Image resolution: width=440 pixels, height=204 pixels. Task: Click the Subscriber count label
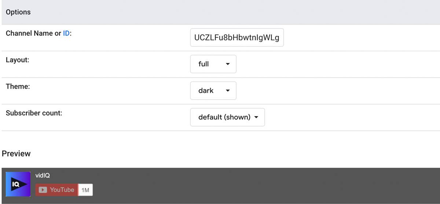point(34,113)
